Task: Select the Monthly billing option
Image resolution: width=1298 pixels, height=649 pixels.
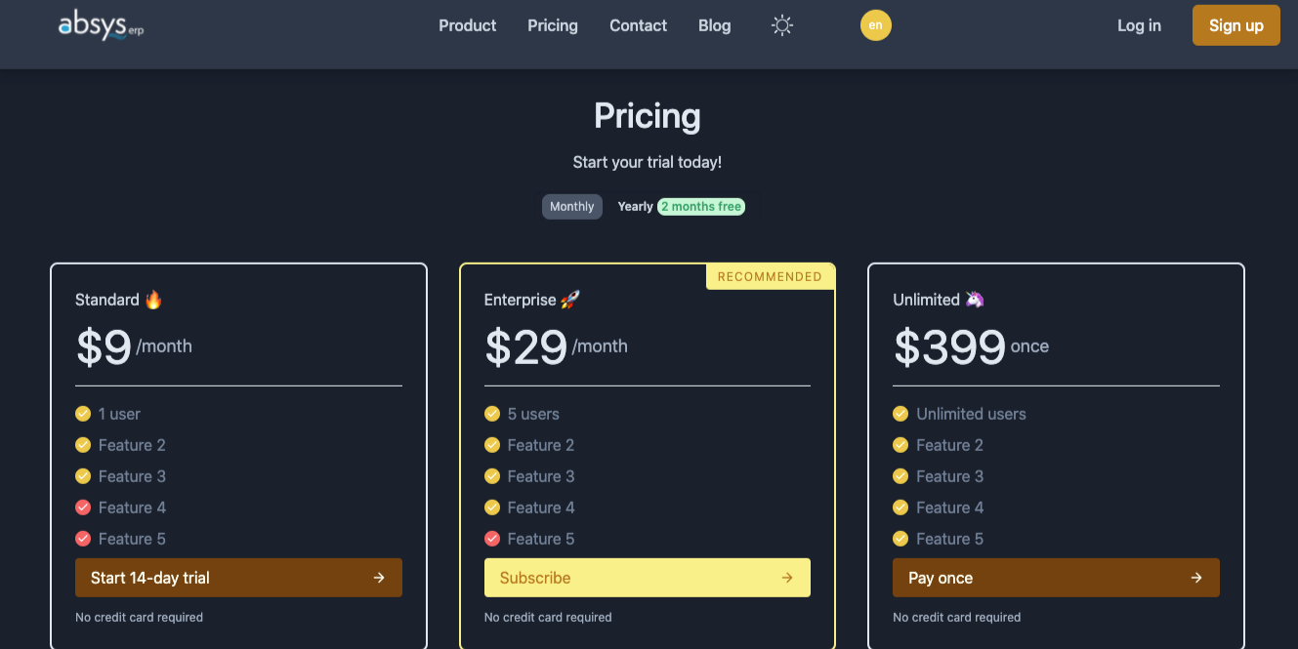Action: (571, 206)
